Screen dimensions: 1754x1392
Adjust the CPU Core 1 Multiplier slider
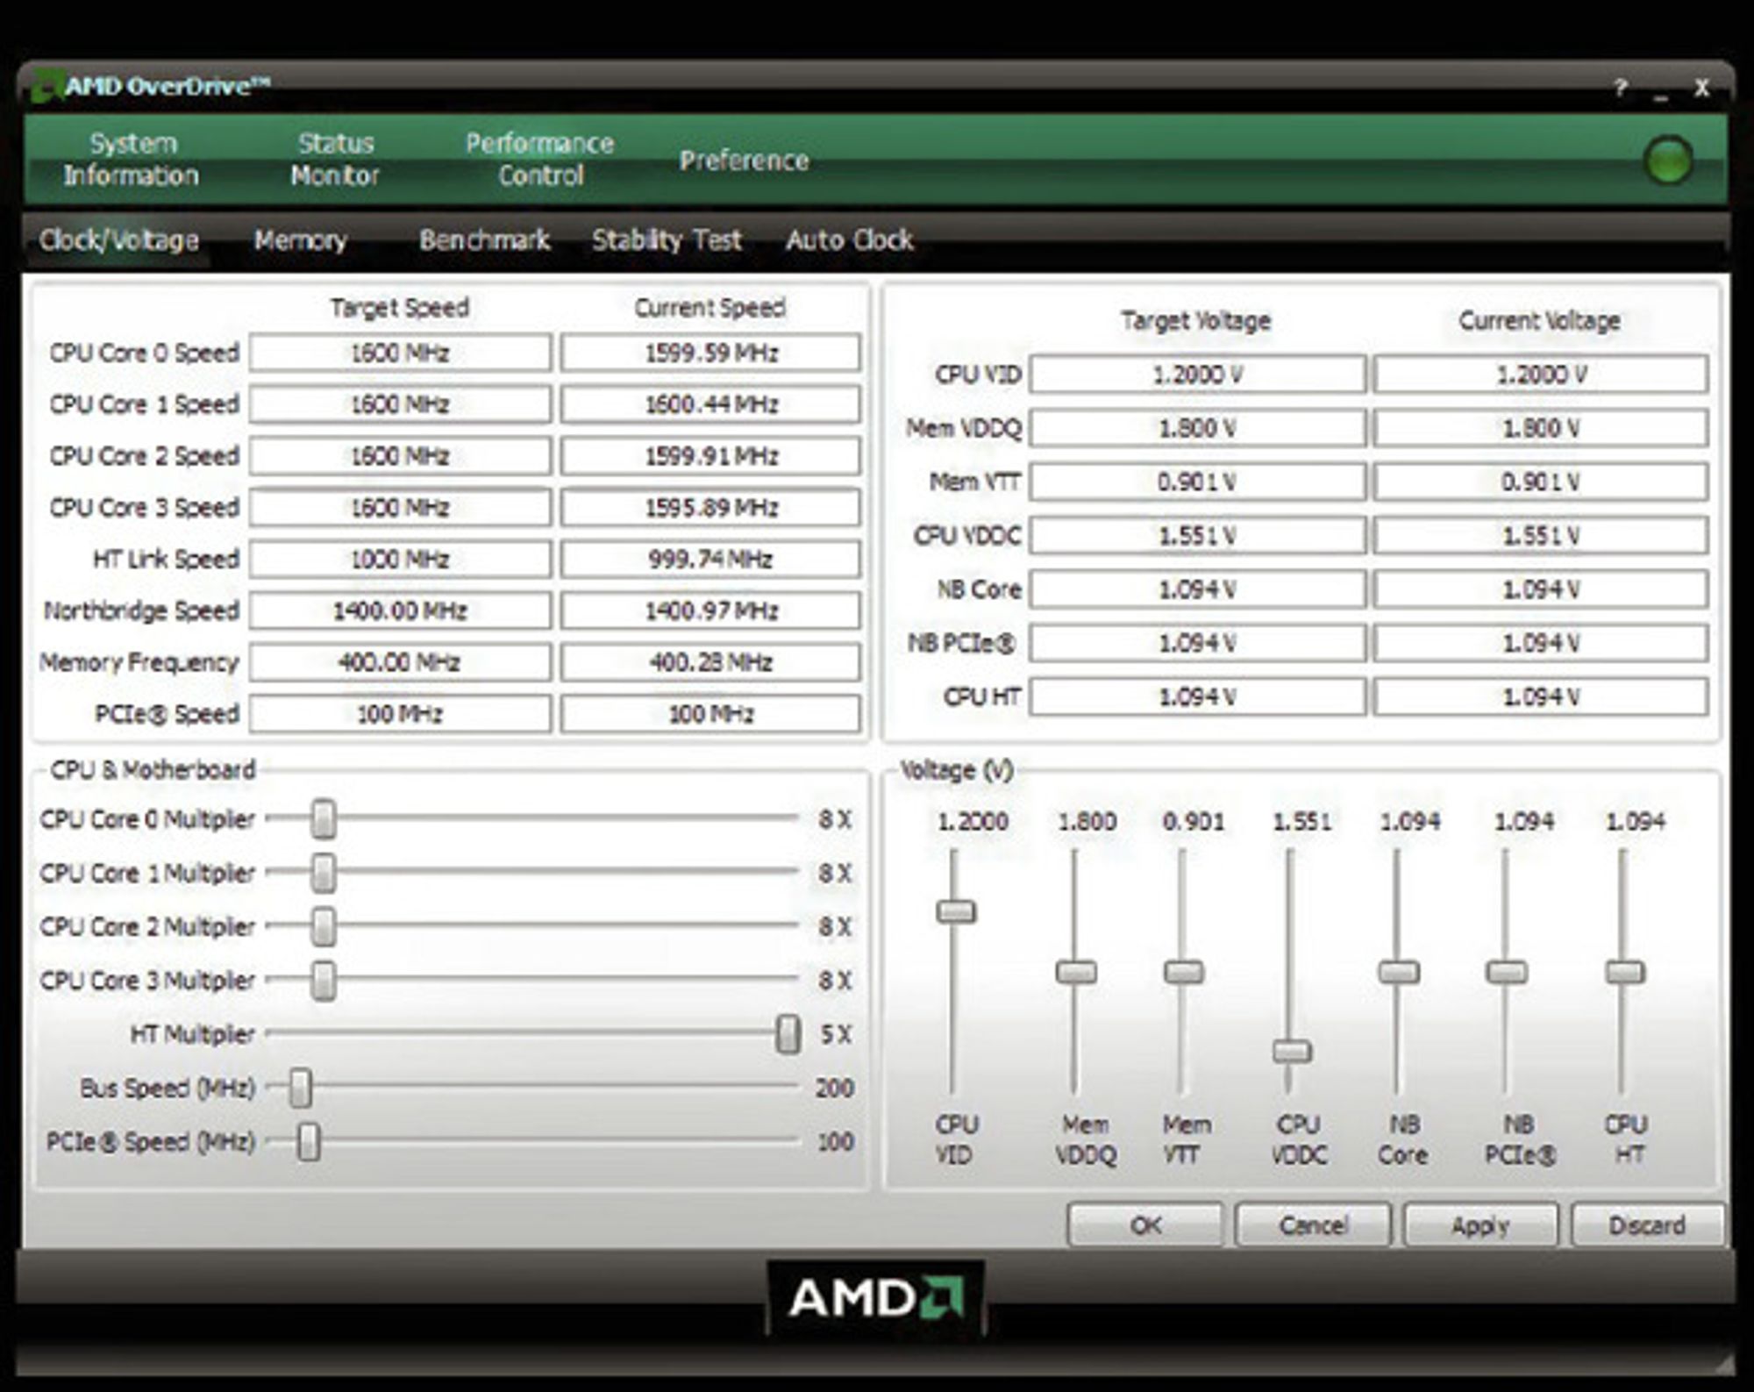click(x=324, y=873)
